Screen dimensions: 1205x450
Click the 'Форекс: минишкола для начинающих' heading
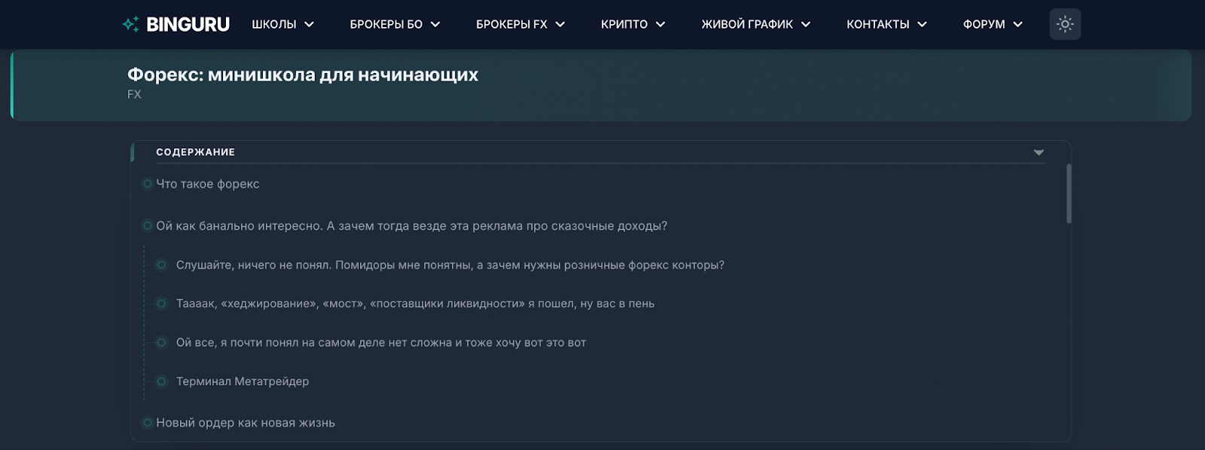(303, 74)
